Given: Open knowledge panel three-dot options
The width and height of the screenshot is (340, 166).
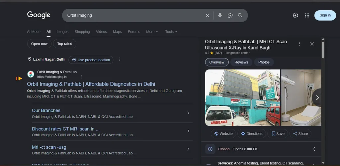Looking at the screenshot, I should (x=300, y=44).
